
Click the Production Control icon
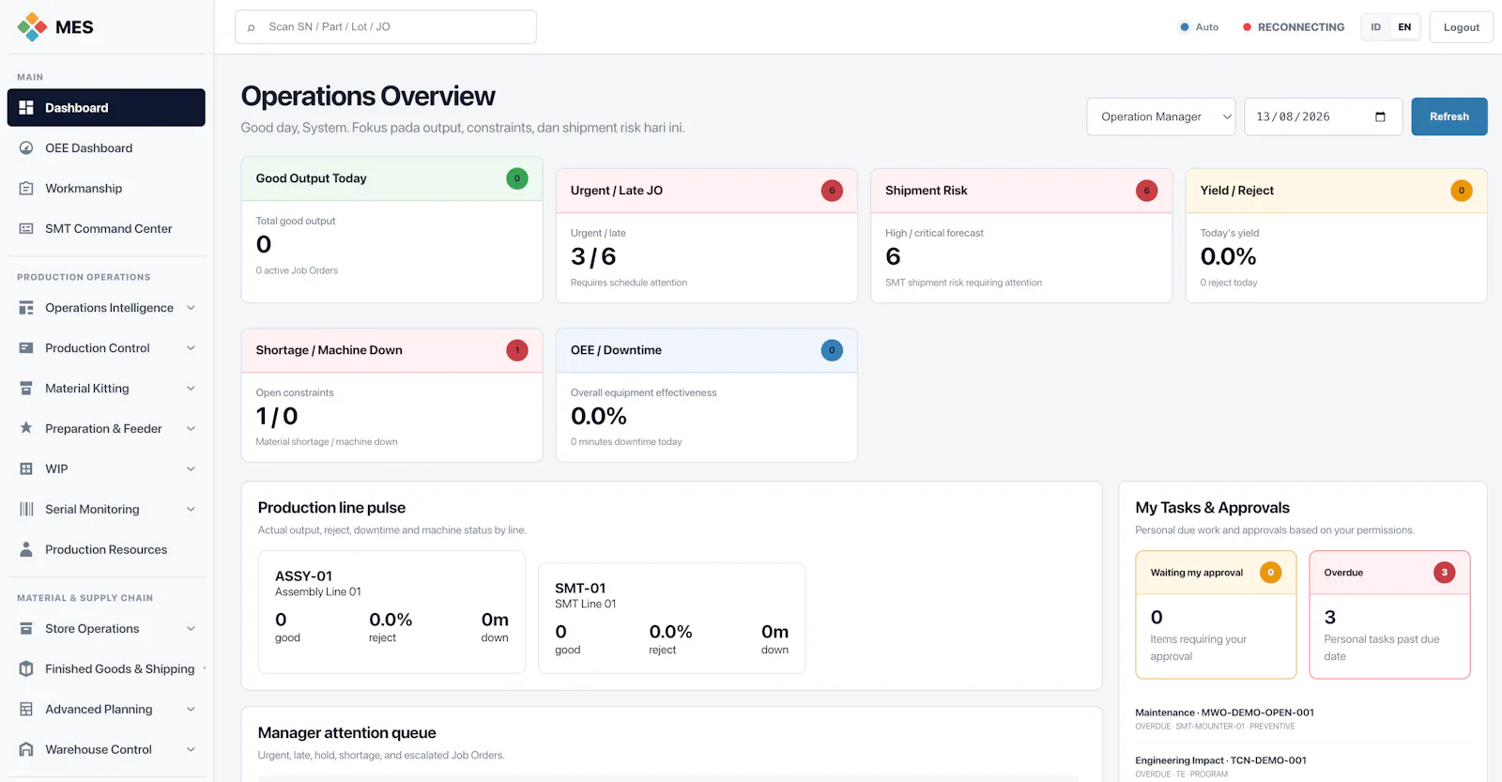tap(26, 348)
